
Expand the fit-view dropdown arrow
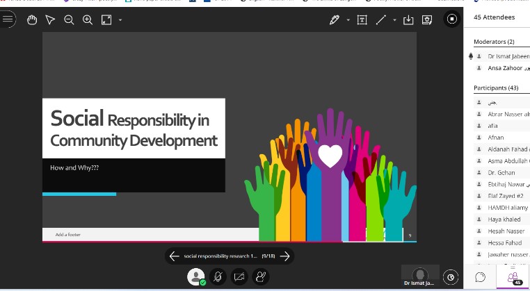120,20
